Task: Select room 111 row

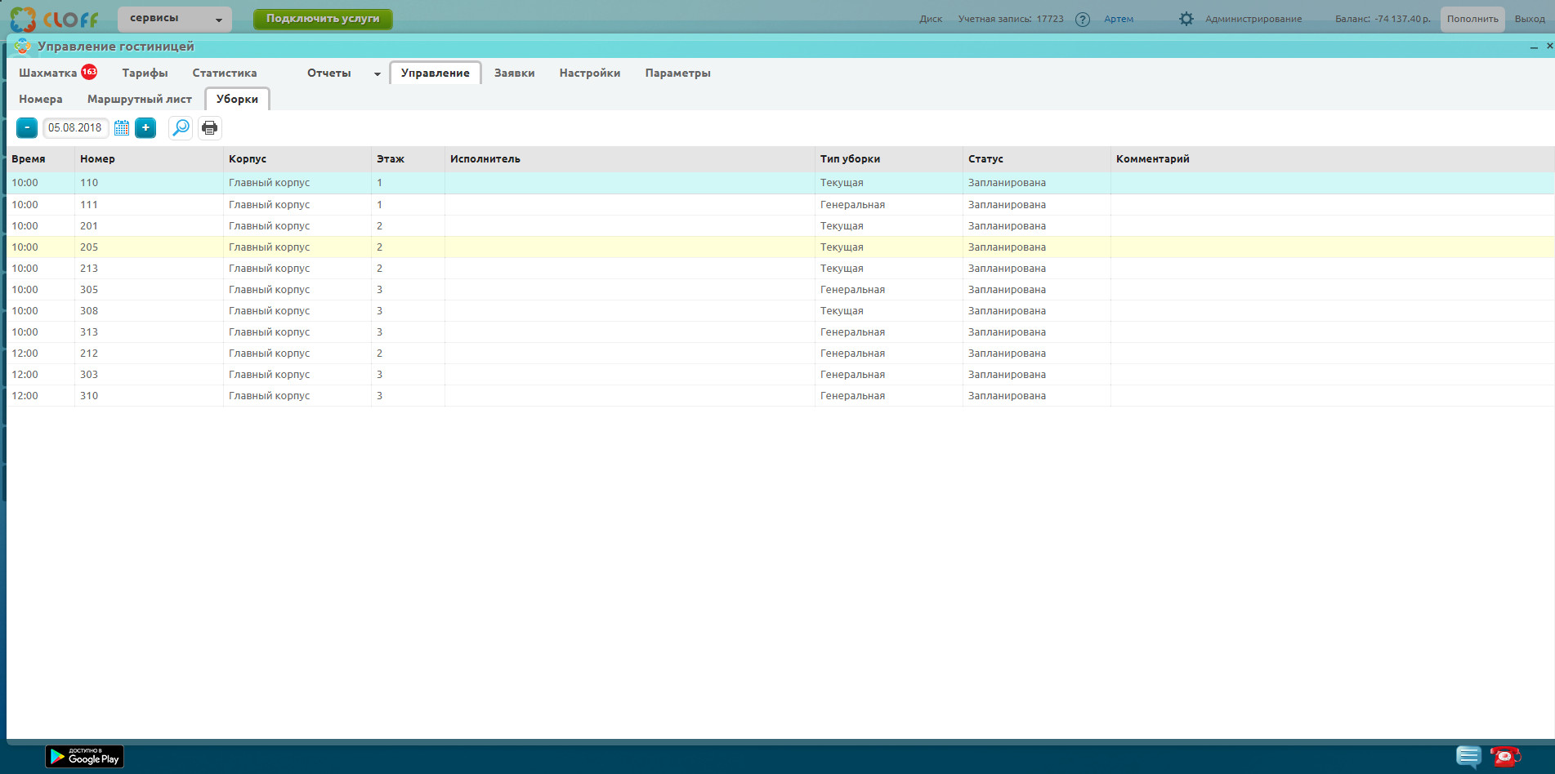Action: 780,205
